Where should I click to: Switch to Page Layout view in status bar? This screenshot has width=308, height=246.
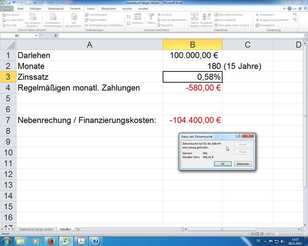click(257, 234)
